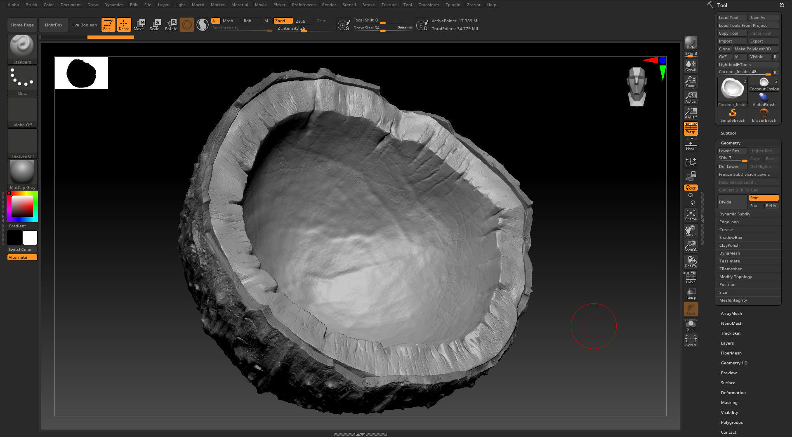Image resolution: width=792 pixels, height=437 pixels.
Task: Open the Alpha Off selector
Action: (22, 112)
